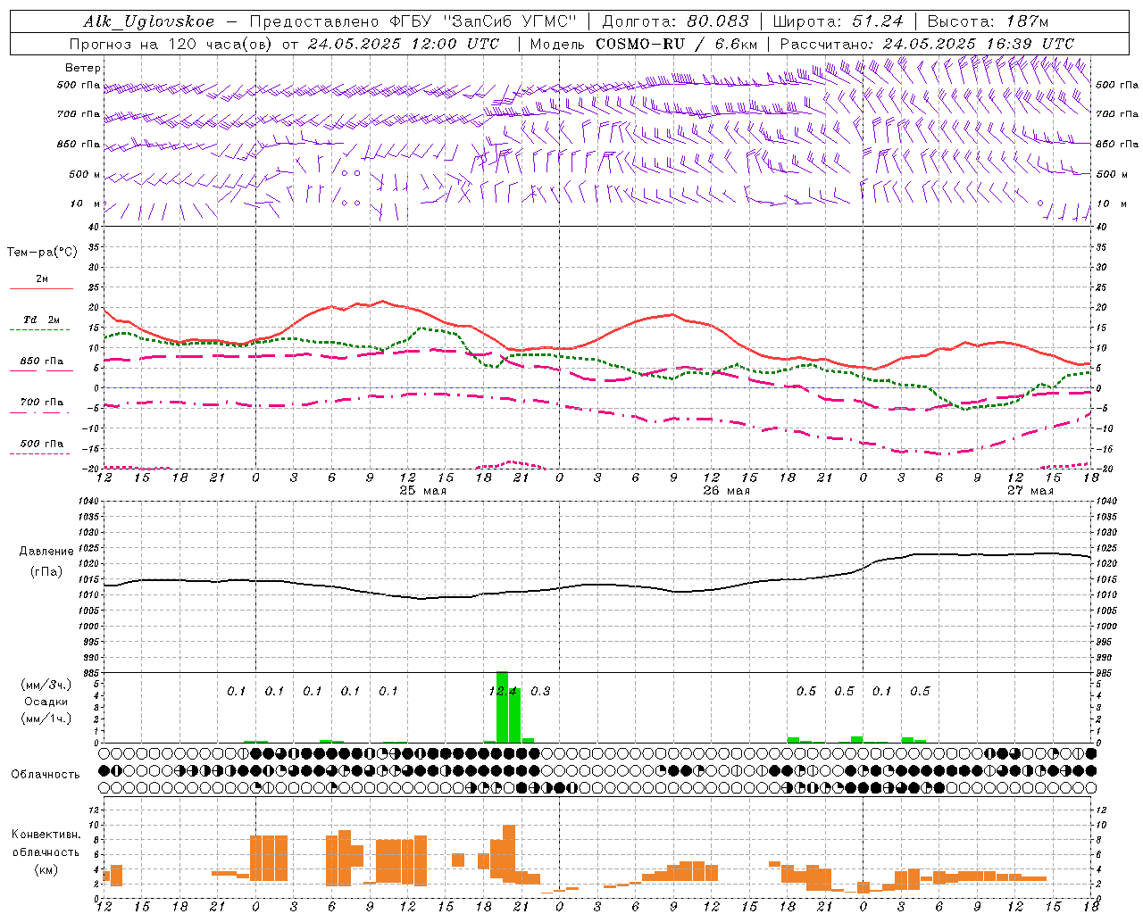Click the 25 мая date label
This screenshot has height=914, width=1143.
pos(422,491)
